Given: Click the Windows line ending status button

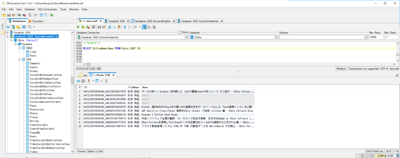Looking at the screenshot, I should 341,69.
